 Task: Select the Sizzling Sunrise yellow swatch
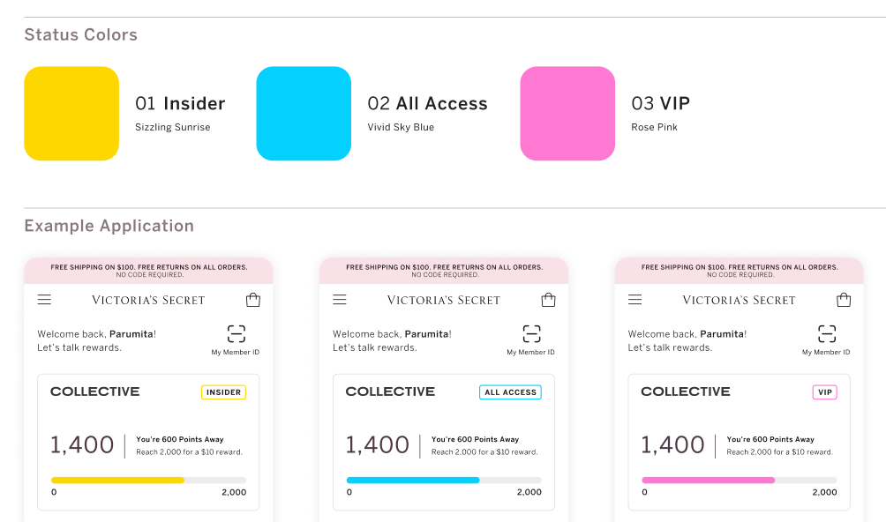[71, 114]
